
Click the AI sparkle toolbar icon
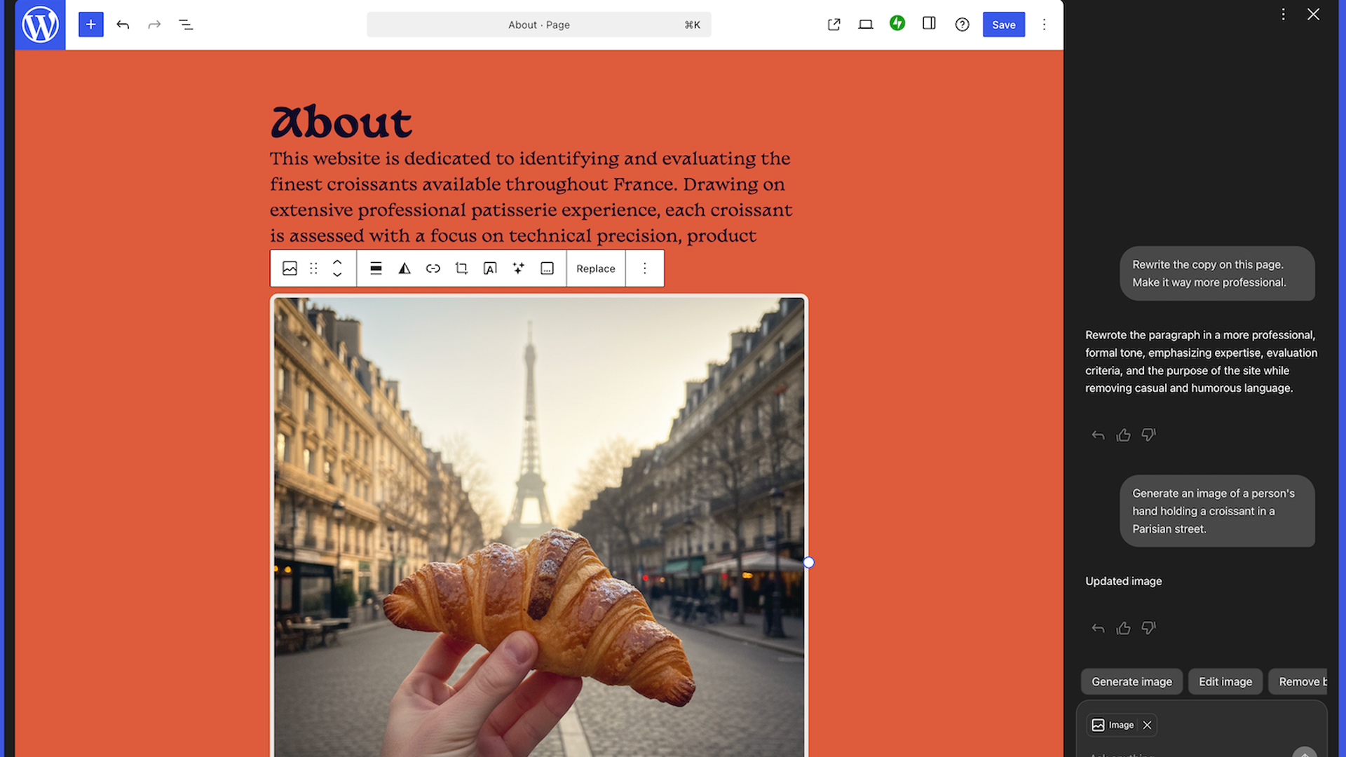[518, 268]
